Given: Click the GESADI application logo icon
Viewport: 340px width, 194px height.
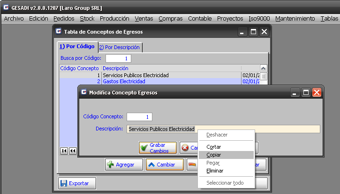Looking at the screenshot, I should (6, 8).
